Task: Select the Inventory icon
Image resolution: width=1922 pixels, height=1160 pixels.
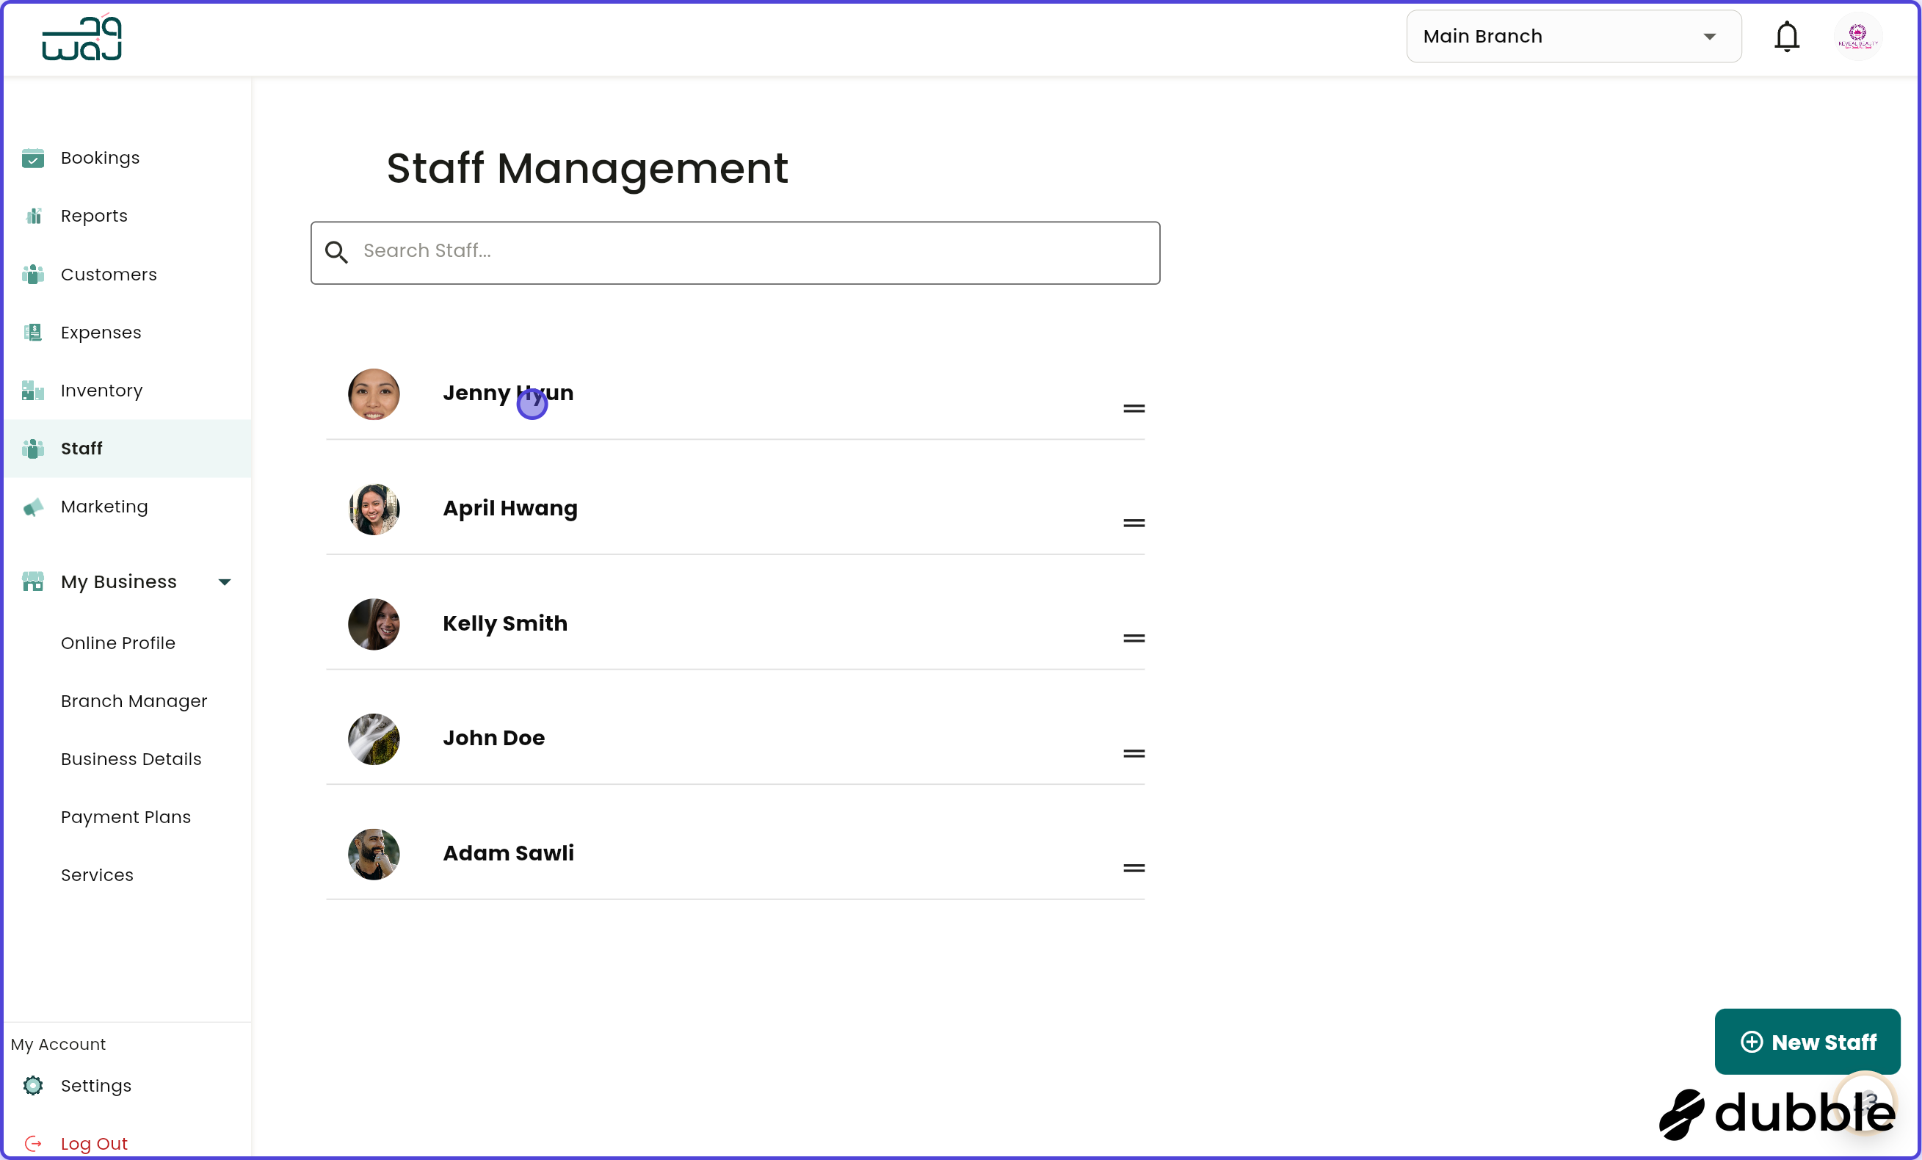Action: (33, 391)
